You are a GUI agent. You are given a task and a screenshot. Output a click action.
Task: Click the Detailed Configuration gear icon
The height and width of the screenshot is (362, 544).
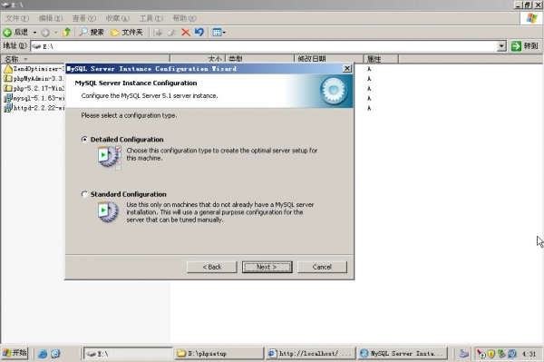point(109,157)
